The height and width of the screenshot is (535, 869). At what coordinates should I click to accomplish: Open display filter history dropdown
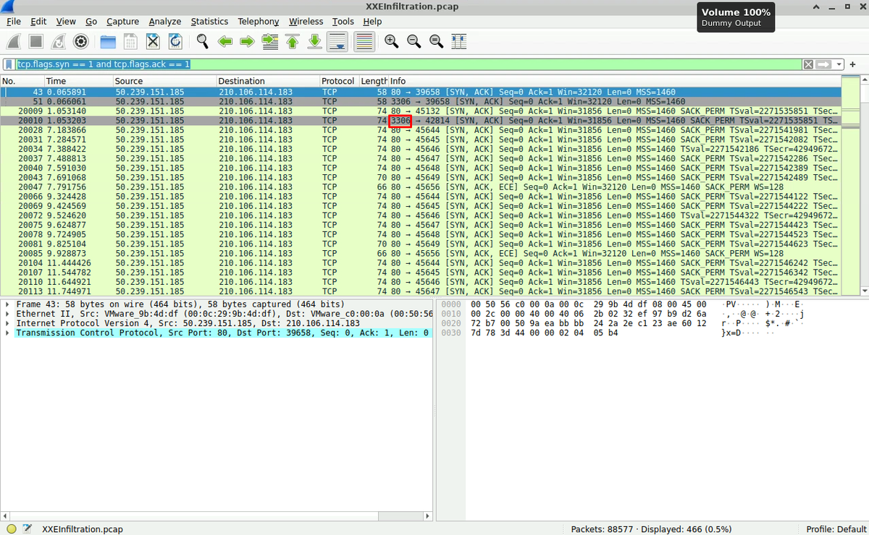pyautogui.click(x=839, y=64)
